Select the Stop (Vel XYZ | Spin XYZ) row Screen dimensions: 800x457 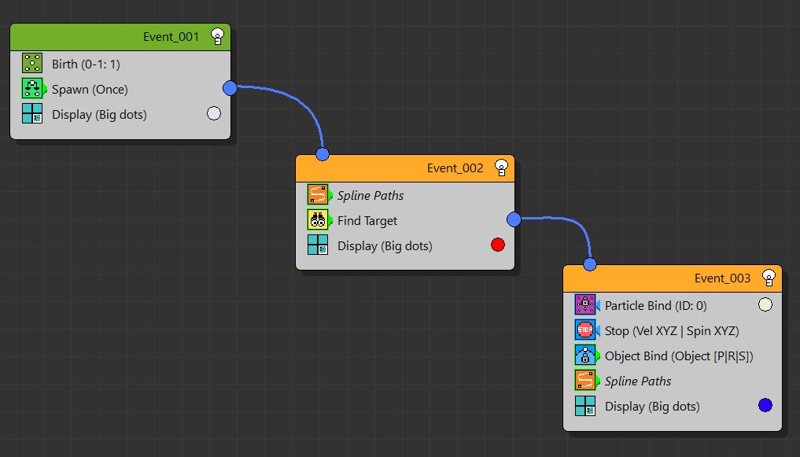(672, 330)
